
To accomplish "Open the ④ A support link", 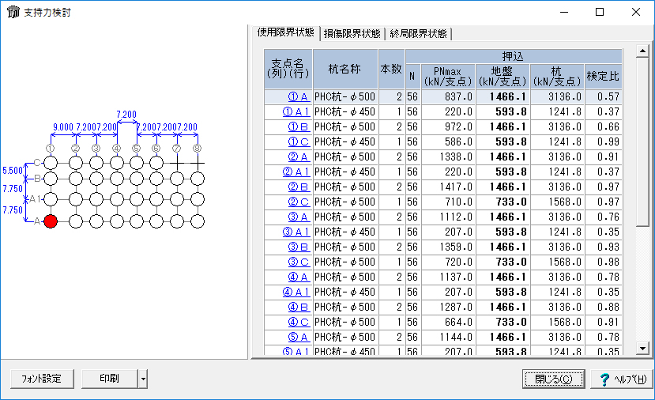I will 299,277.
